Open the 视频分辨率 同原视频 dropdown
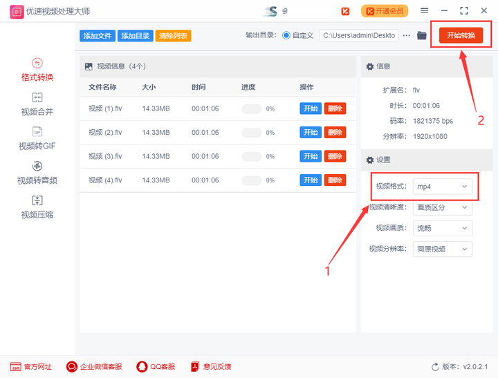Image resolution: width=498 pixels, height=378 pixels. point(443,249)
